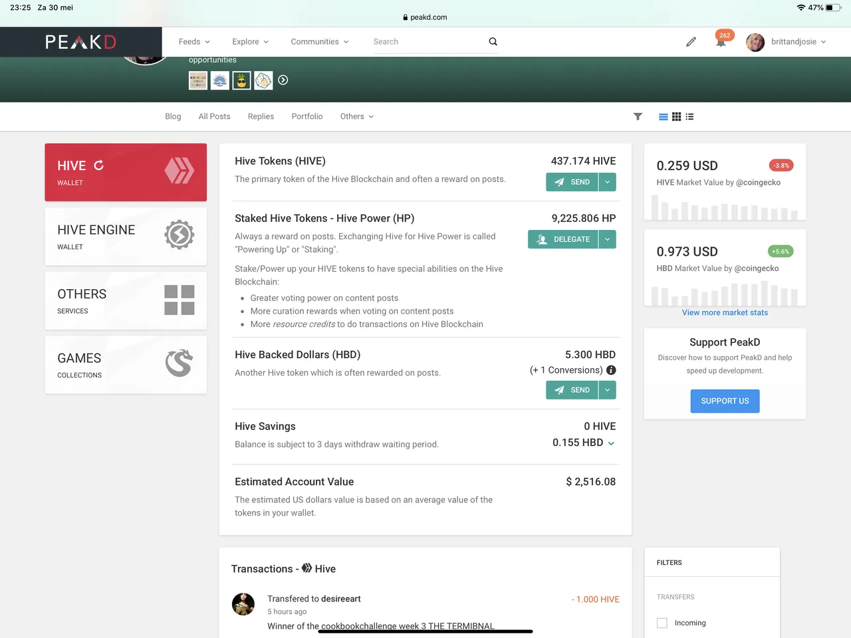851x638 pixels.
Task: Go to the Replies tab
Action: [261, 116]
